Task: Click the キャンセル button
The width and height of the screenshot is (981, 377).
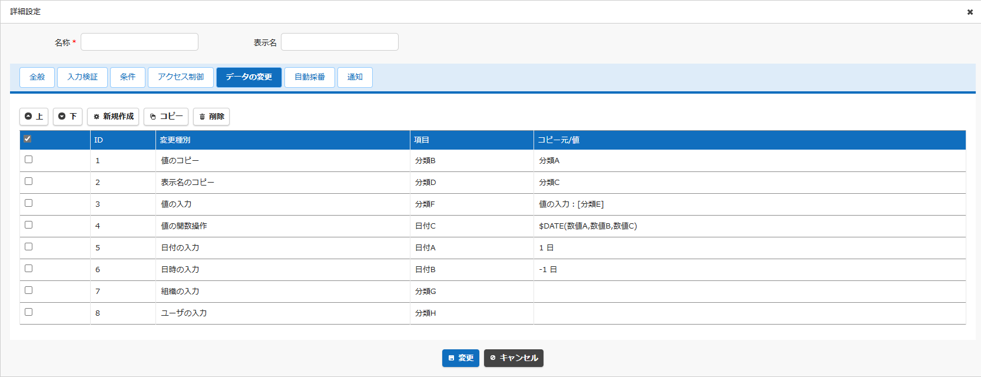Action: (513, 358)
